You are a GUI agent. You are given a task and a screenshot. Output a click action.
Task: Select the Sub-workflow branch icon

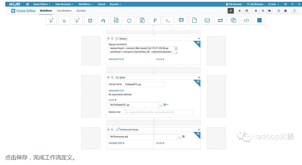pos(155,20)
